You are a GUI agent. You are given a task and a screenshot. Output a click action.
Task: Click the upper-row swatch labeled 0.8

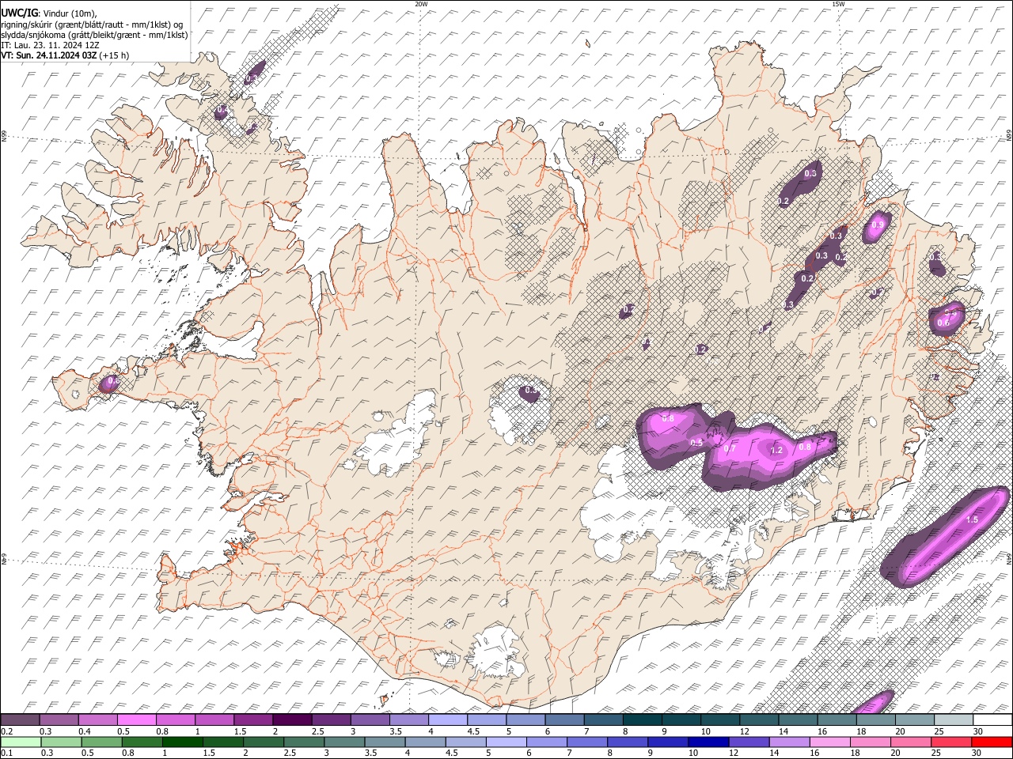pos(175,720)
